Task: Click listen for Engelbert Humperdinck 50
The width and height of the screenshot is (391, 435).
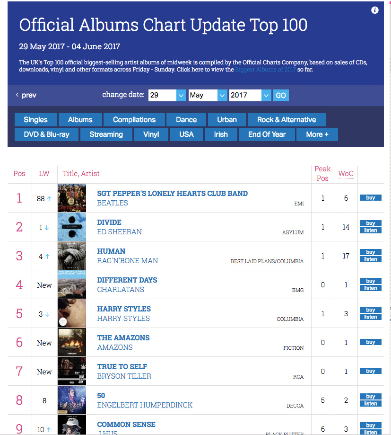Action: click(x=371, y=403)
